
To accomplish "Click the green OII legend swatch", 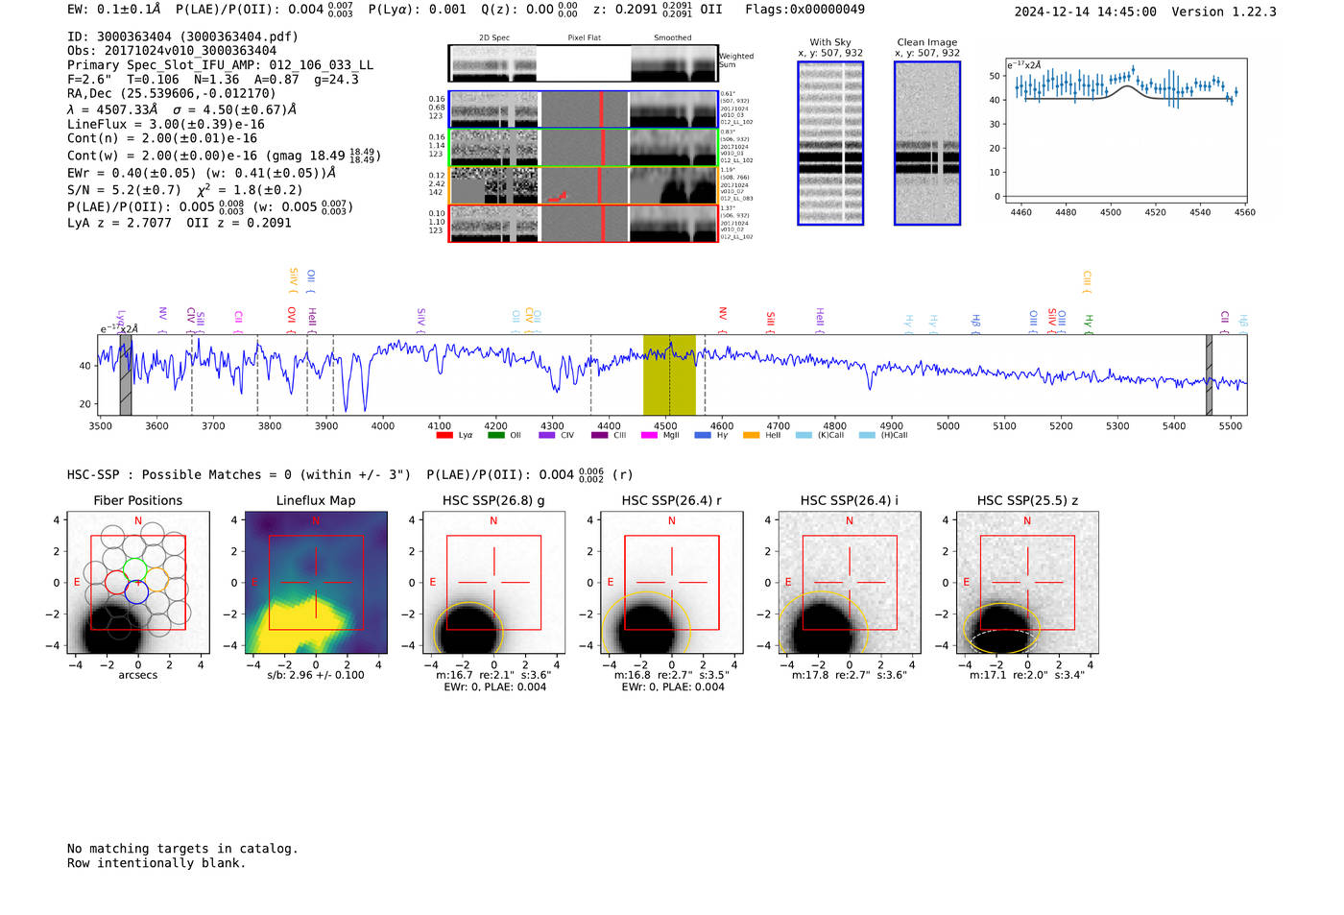I will point(495,436).
